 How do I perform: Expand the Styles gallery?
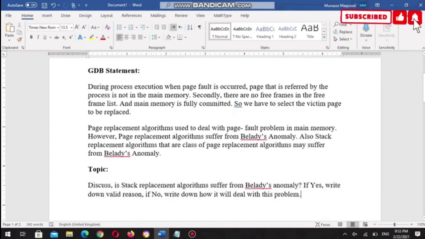pyautogui.click(x=324, y=38)
